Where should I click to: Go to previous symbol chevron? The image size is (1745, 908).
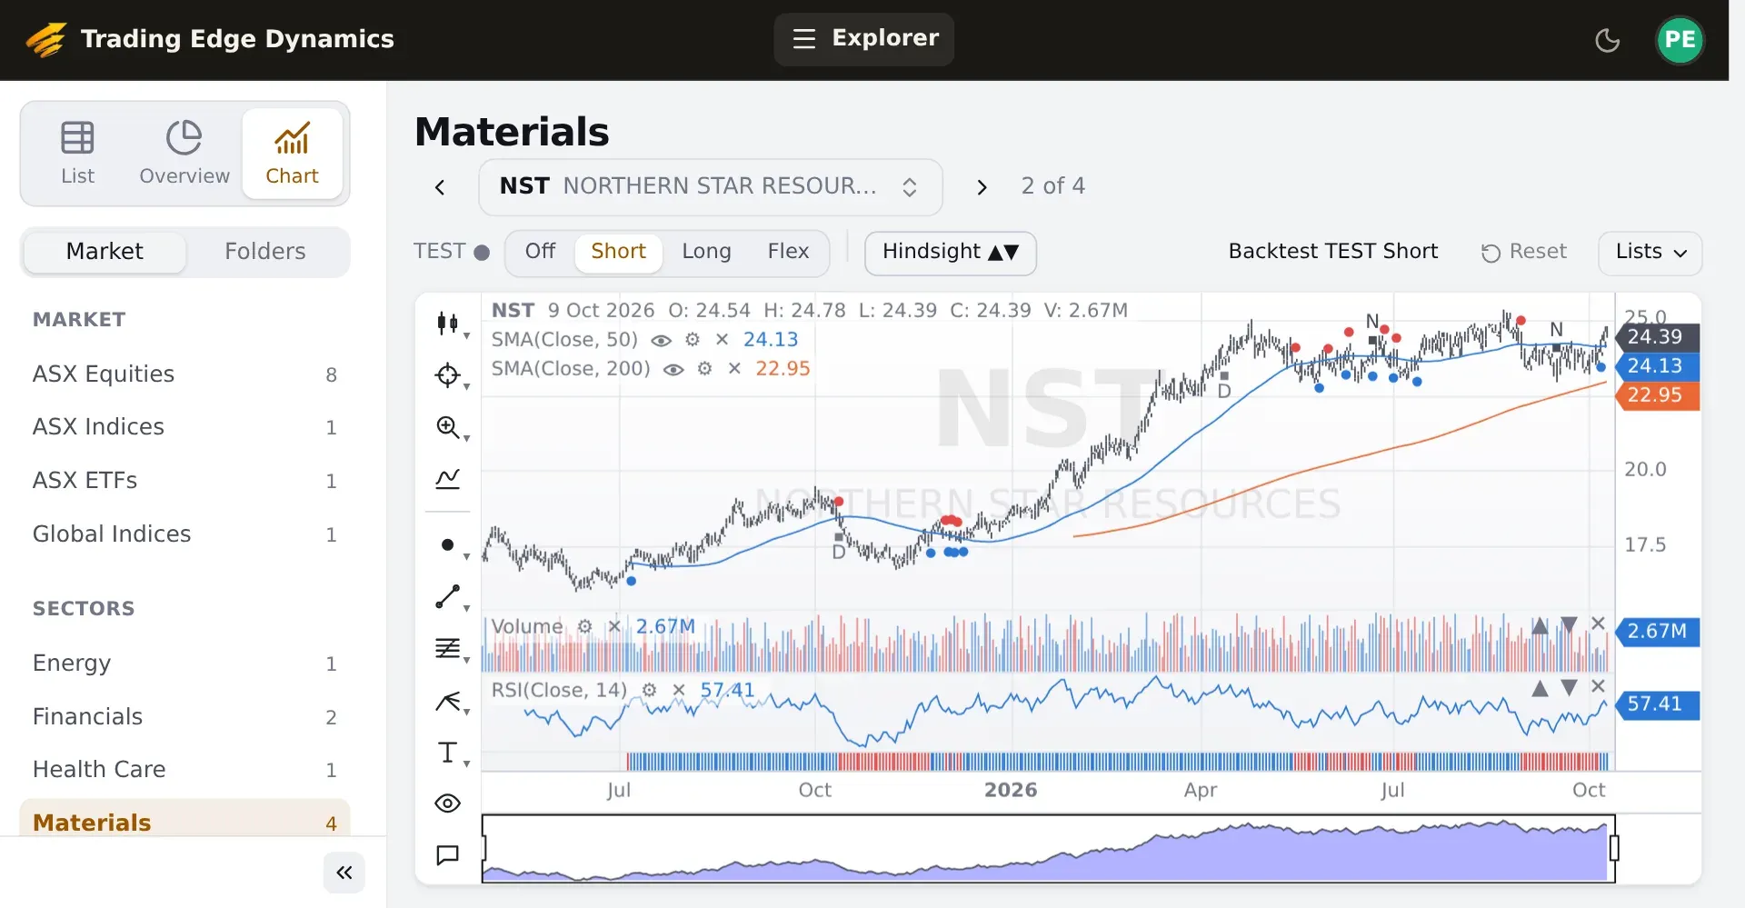point(440,187)
